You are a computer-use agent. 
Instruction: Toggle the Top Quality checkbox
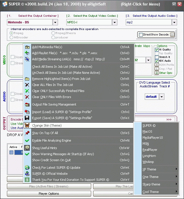[x=157, y=53]
